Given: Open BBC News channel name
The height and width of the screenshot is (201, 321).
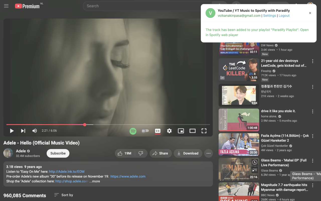Looking at the screenshot, I should (x=268, y=195).
